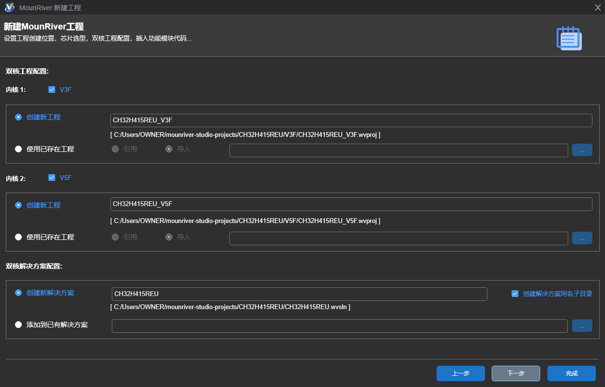
Task: Edit the CH32H415REU_V3F project name field
Action: click(x=351, y=120)
